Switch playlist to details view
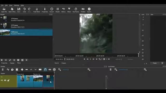This screenshot has width=166, height=93. pyautogui.click(x=14, y=60)
